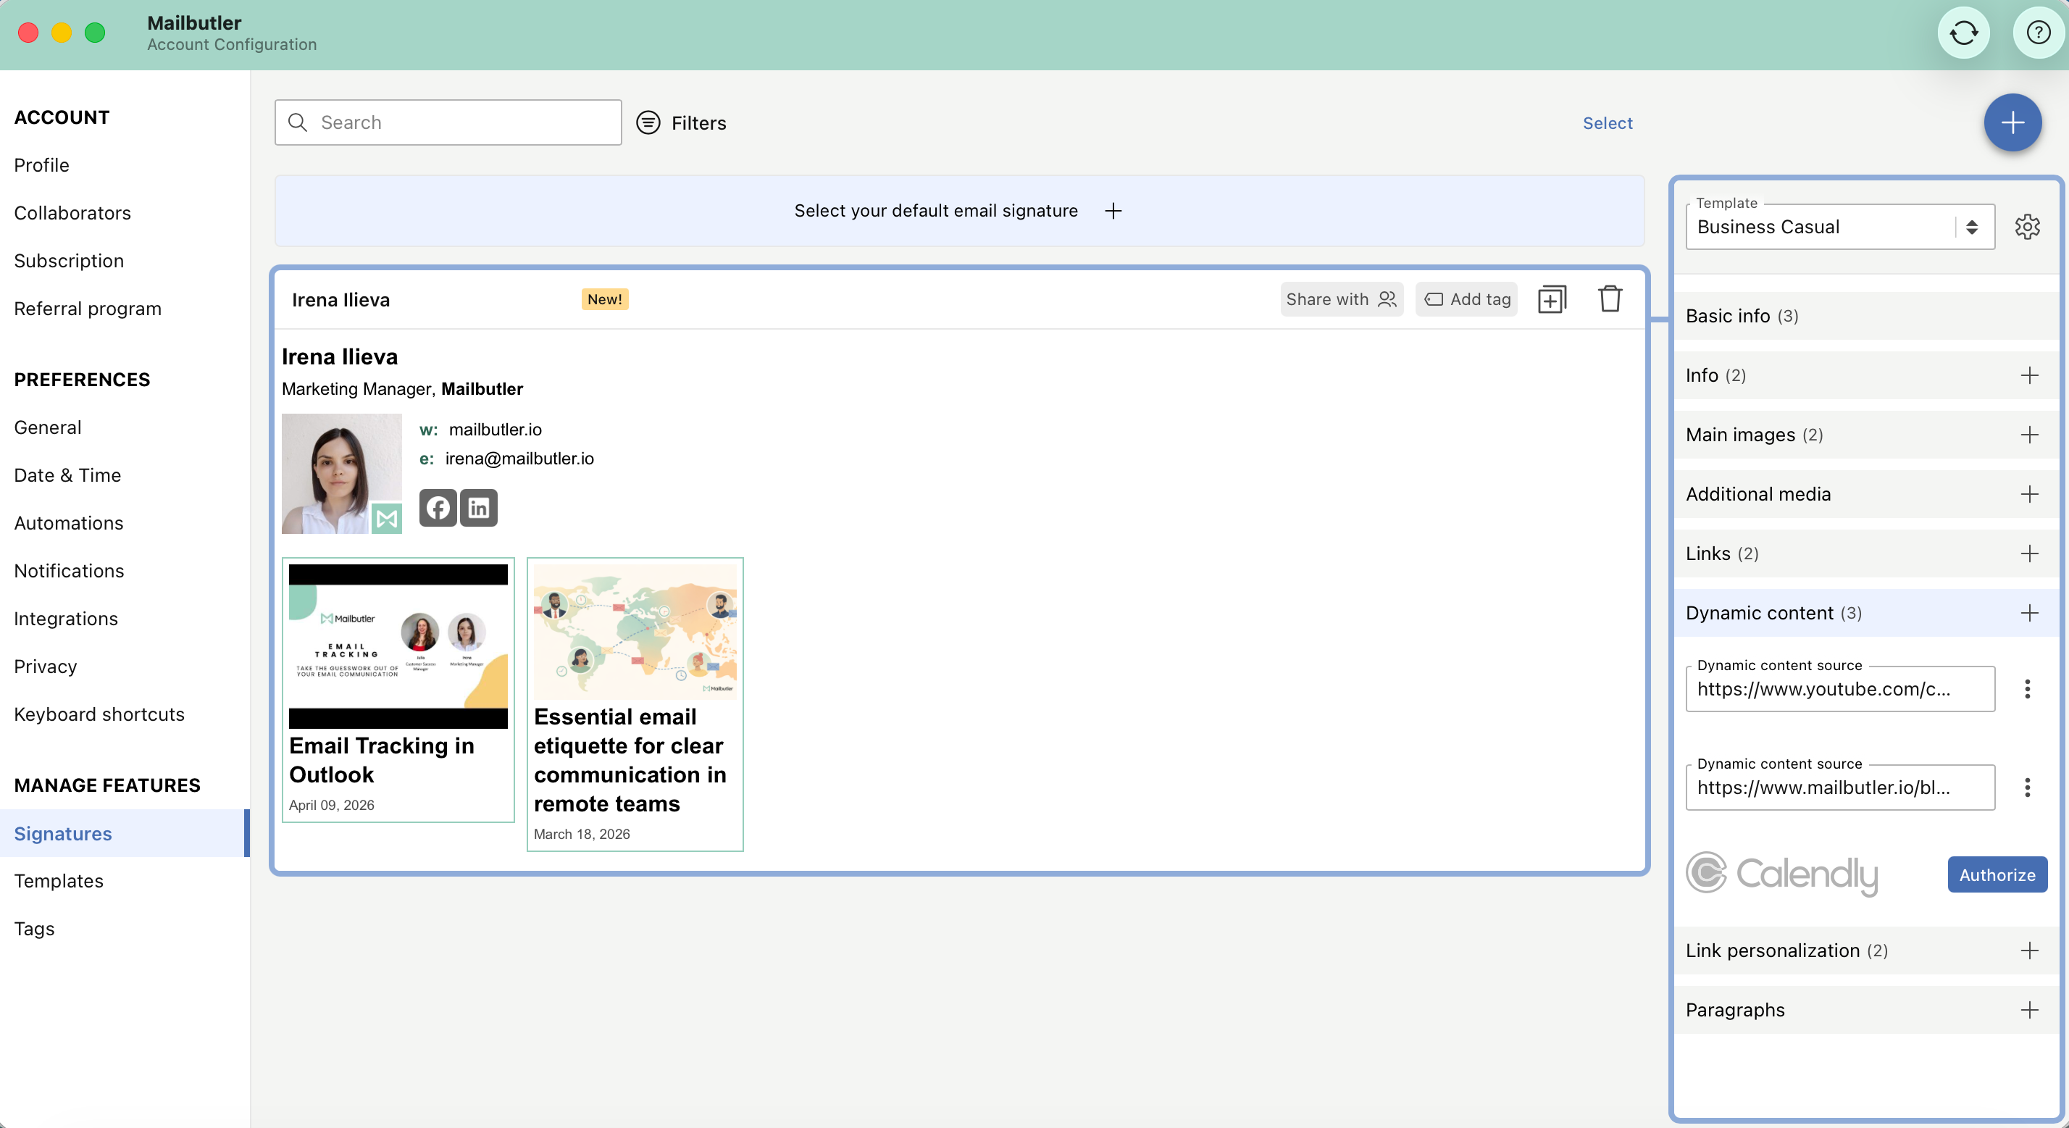
Task: Click Marketing Manager, Mailbutler text
Action: (402, 389)
